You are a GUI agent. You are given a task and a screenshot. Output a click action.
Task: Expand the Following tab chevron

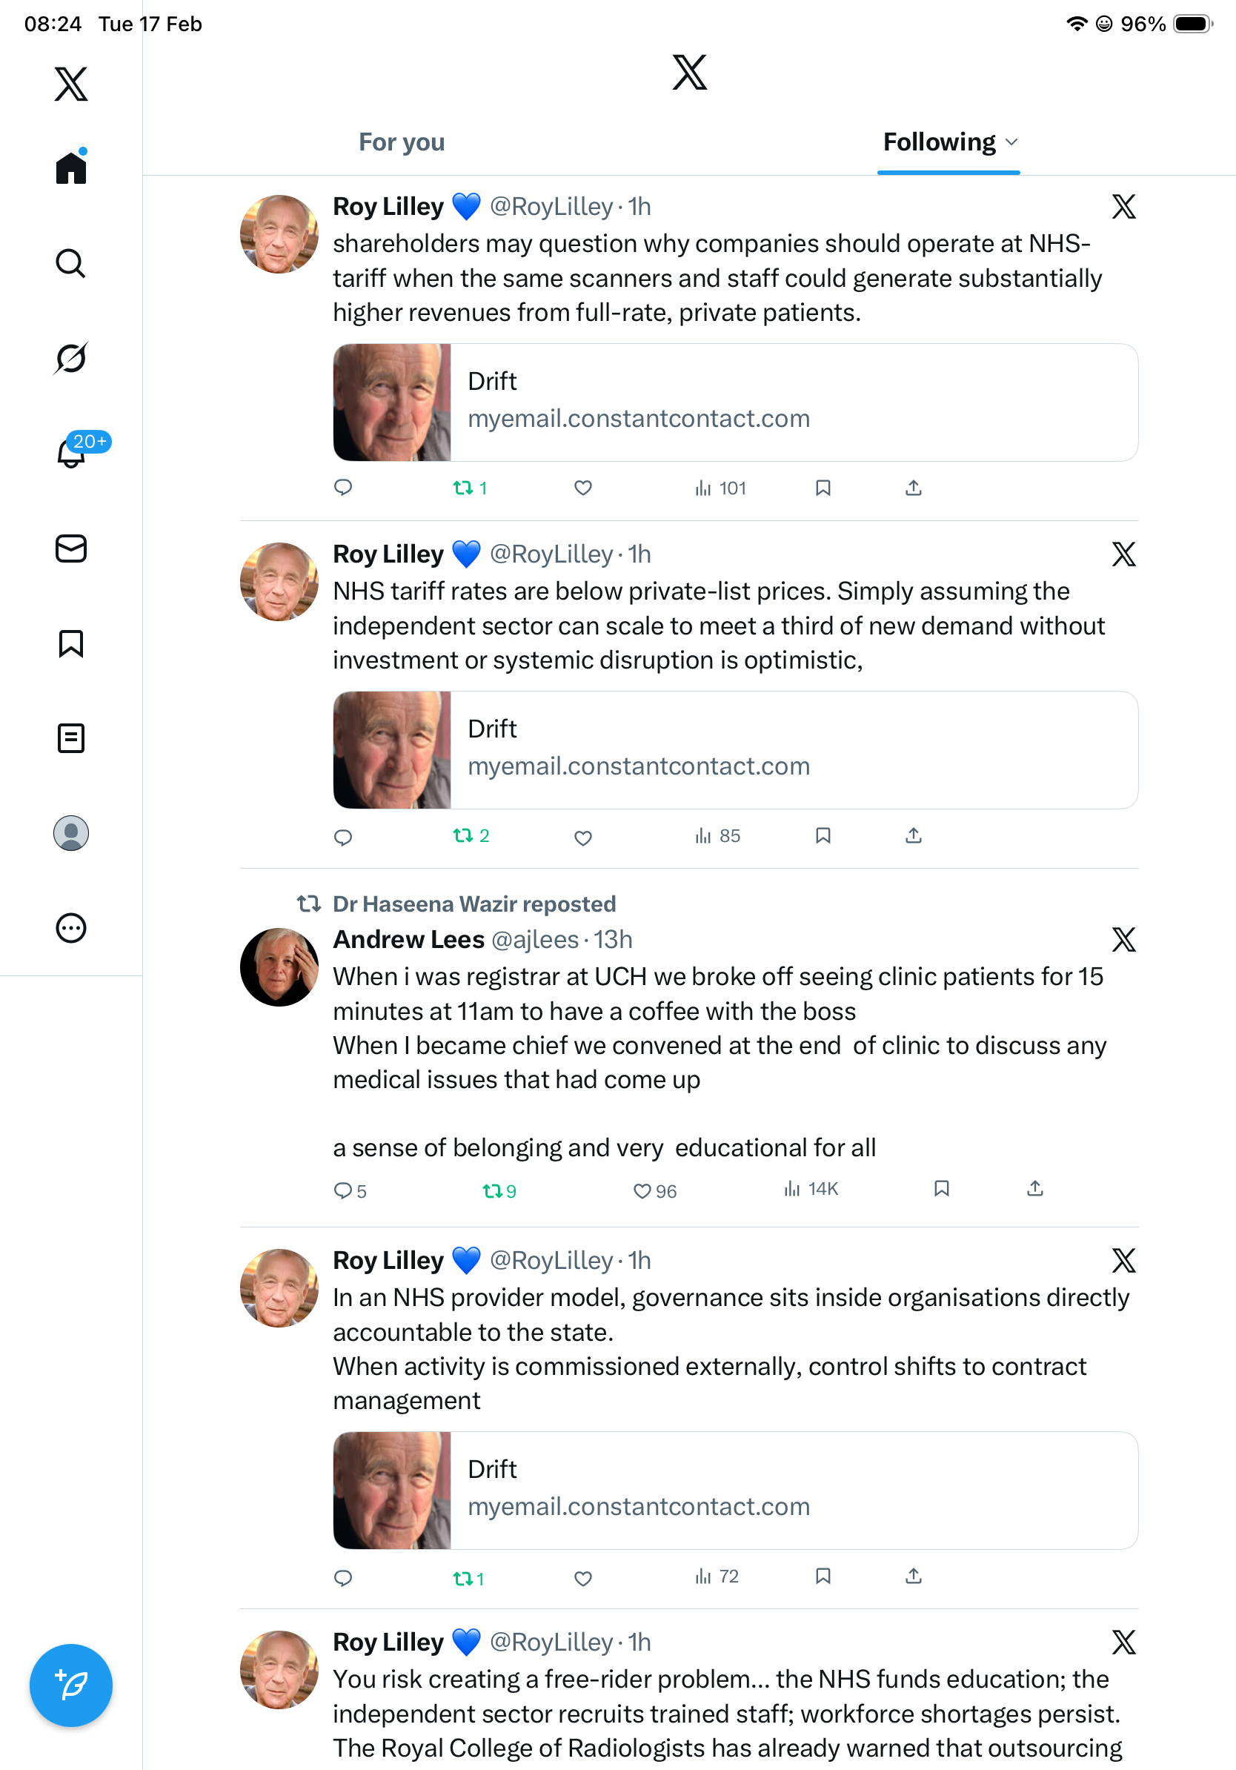[1011, 142]
